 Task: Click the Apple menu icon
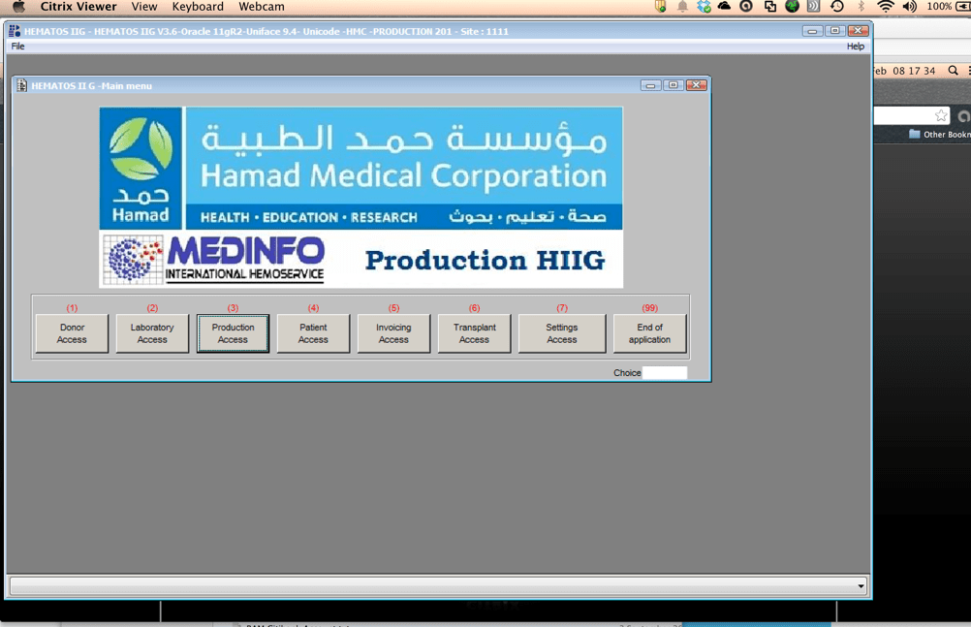18,7
